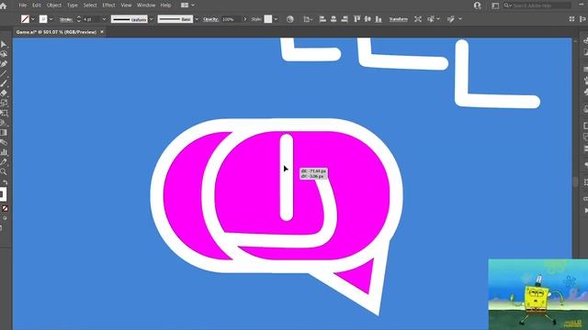Screen dimensions: 588x330
Task: Click the control bar grid options icon
Action: pyautogui.click(x=571, y=19)
